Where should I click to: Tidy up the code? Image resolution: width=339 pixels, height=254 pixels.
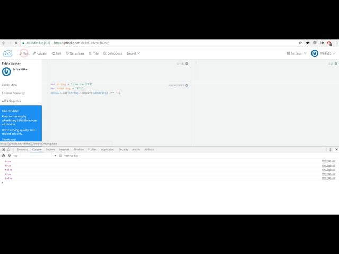tap(94, 53)
